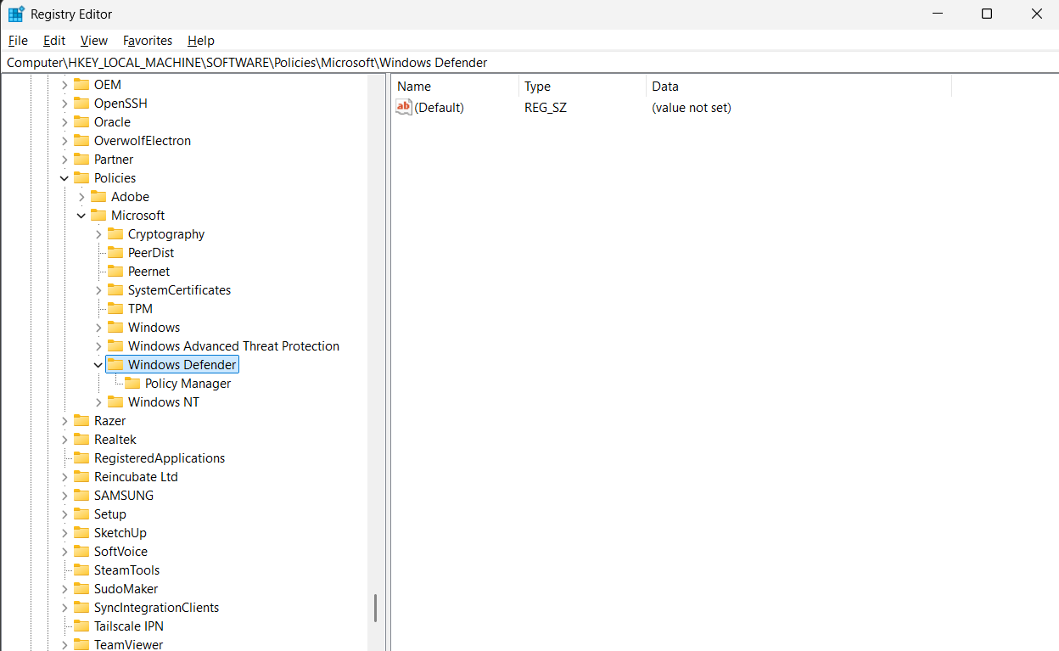Click the tree pane vertical scrollbar thumb
This screenshot has height=651, width=1059.
coord(375,608)
